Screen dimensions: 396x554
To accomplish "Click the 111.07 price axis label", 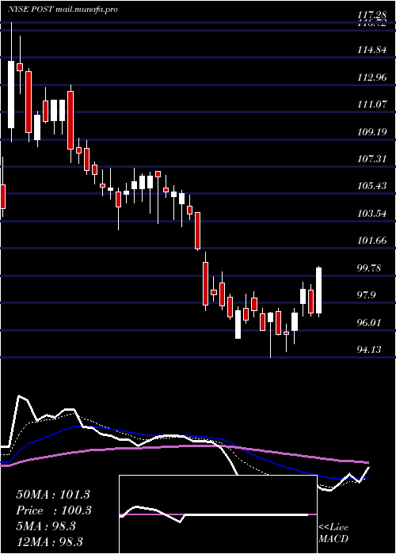I will [371, 104].
